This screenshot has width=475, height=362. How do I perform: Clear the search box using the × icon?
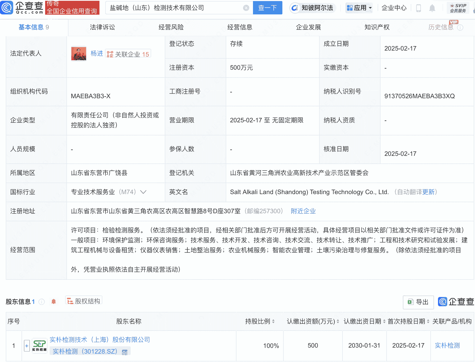click(246, 8)
